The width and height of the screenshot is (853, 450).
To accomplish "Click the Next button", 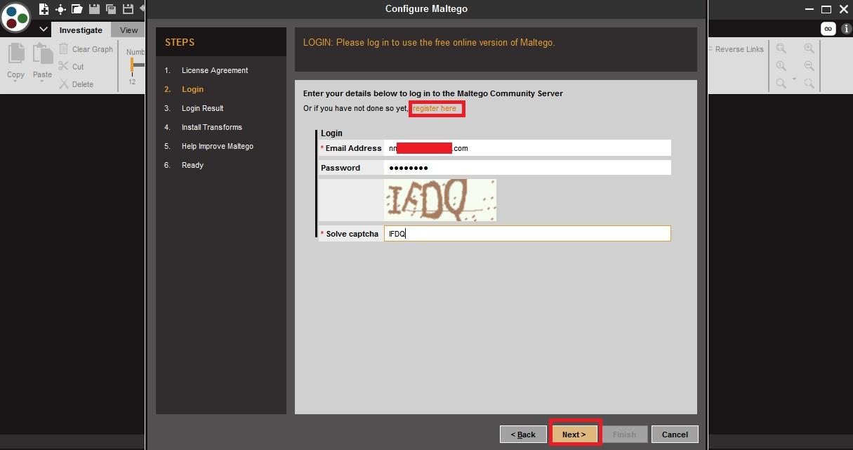I will click(x=574, y=435).
